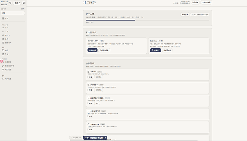Click the 项目设置 gear icon in the sidebar
The width and height of the screenshot is (247, 141).
[3, 69]
